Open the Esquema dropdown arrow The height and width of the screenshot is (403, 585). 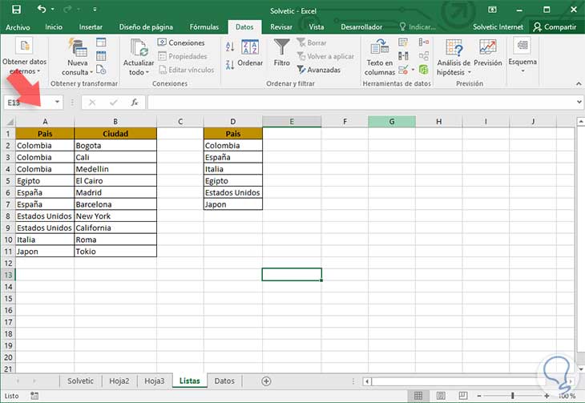click(522, 71)
